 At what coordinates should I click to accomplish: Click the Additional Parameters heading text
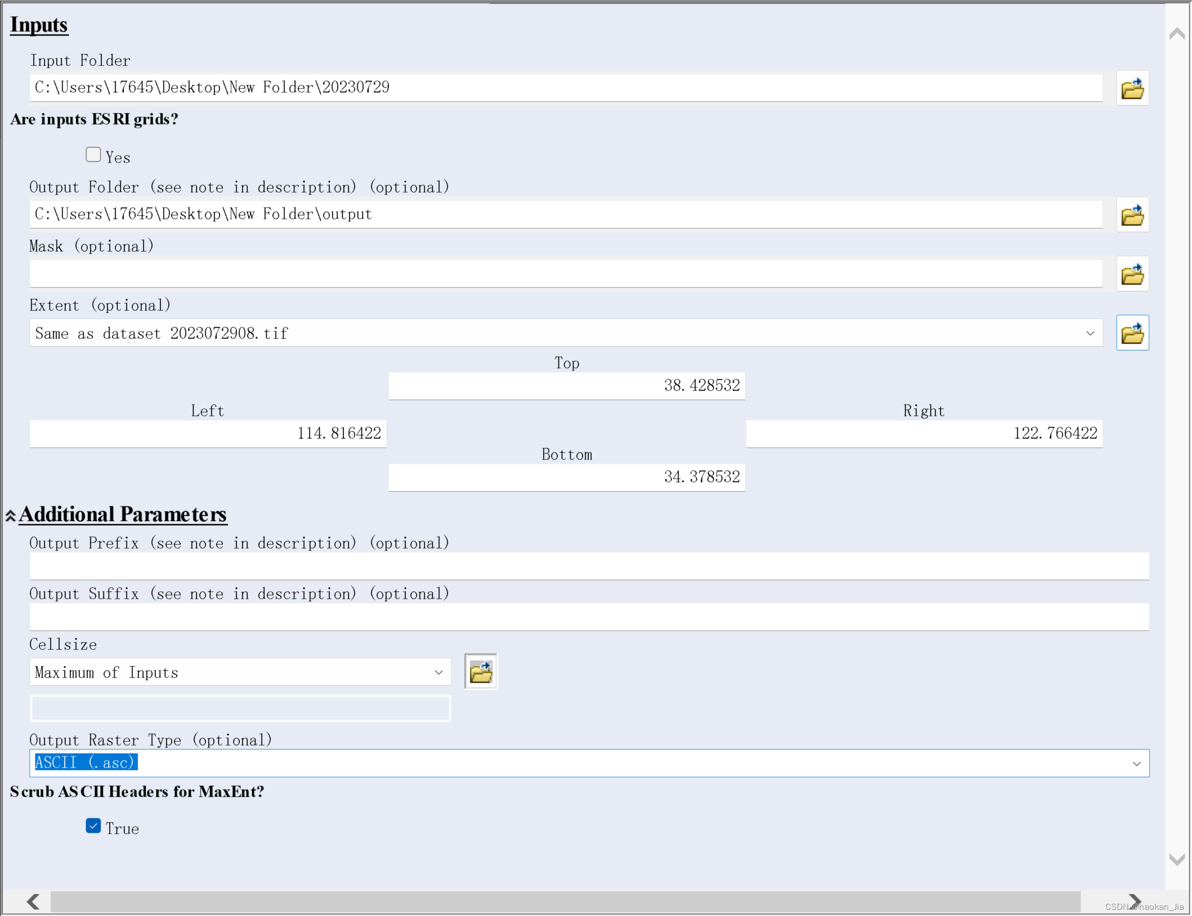point(123,514)
